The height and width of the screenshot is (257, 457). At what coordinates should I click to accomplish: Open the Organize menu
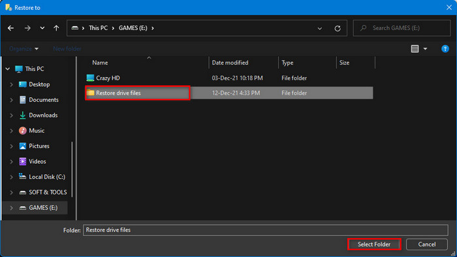pos(24,49)
